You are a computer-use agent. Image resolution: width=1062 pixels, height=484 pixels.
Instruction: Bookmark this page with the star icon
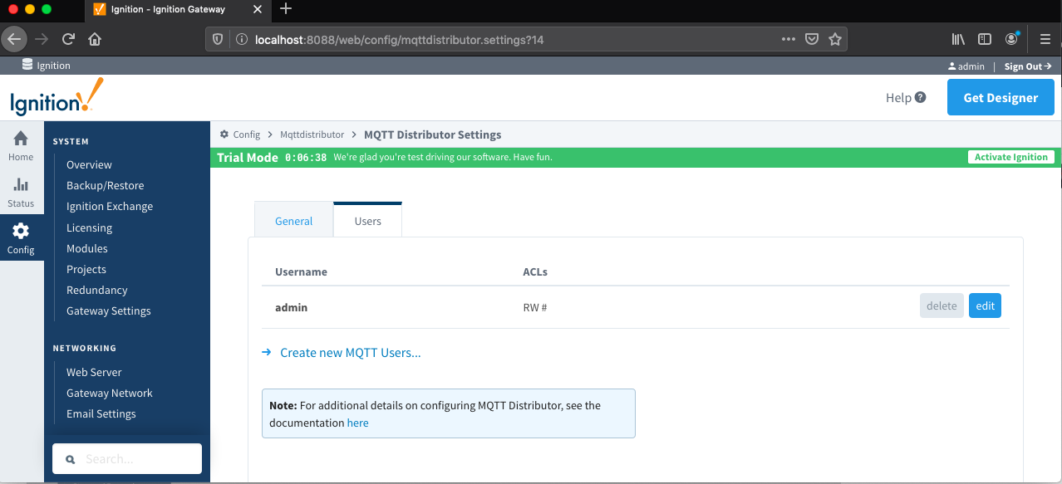(x=835, y=39)
